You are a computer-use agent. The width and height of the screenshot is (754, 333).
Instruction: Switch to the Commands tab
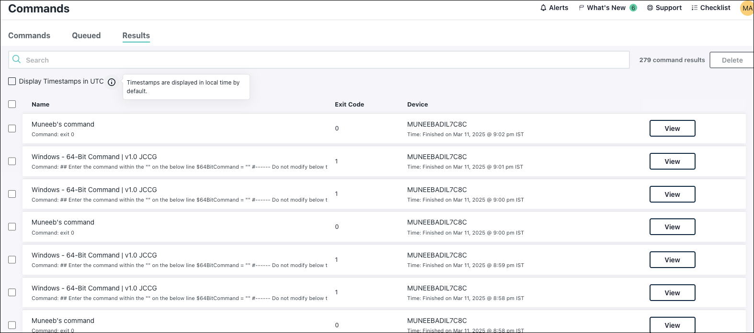point(29,35)
